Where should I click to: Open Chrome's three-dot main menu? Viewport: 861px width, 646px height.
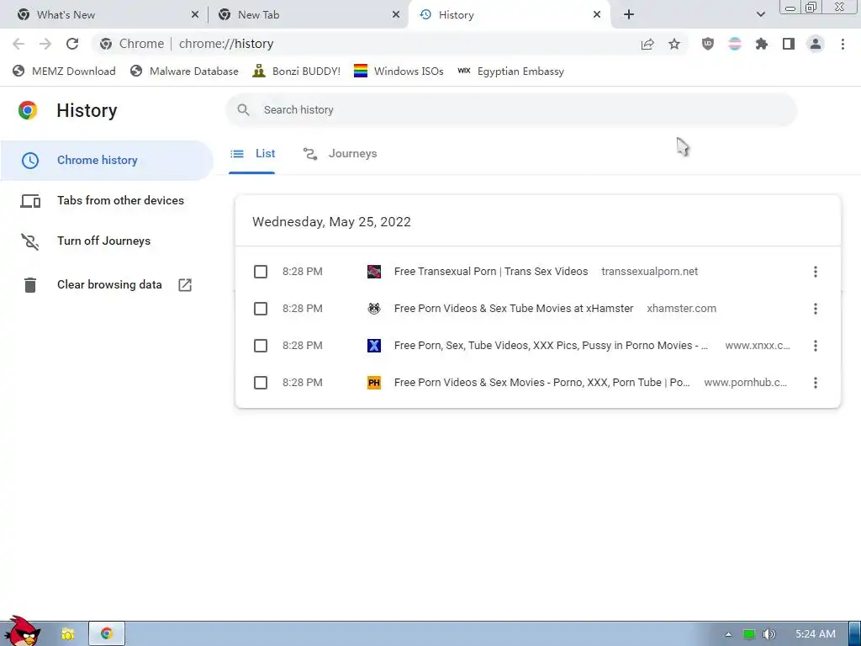[x=843, y=44]
